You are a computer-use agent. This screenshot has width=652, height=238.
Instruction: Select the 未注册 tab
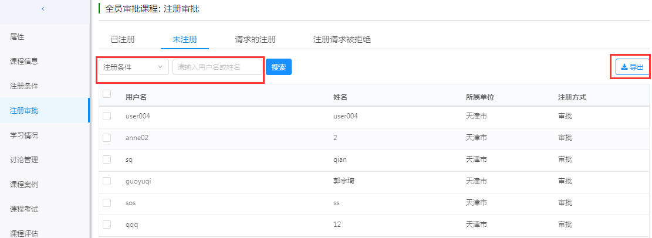(x=184, y=39)
